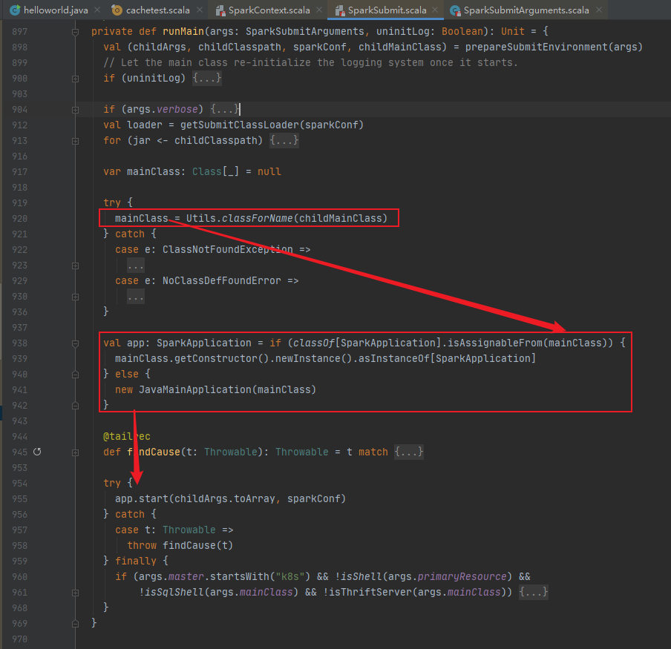Click primaryResource on line 960
The image size is (671, 649).
pos(462,577)
